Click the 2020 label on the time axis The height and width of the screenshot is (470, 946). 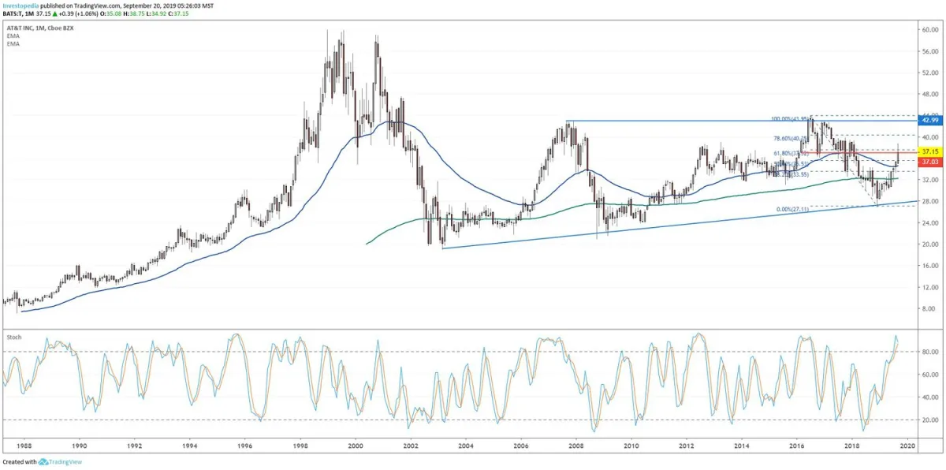pyautogui.click(x=907, y=446)
